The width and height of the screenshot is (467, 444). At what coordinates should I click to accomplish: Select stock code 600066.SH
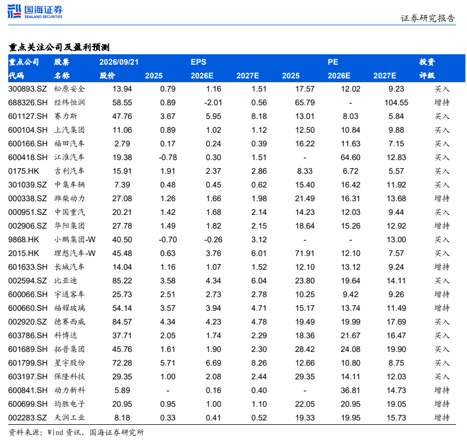tap(28, 294)
